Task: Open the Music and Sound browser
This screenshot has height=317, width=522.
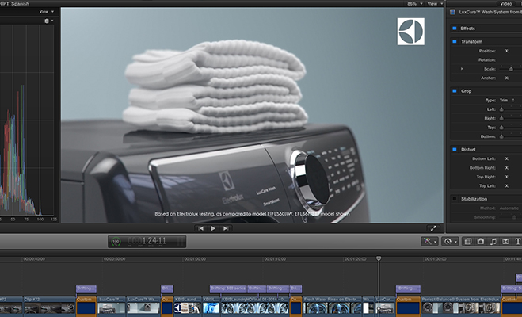Action: [x=493, y=241]
